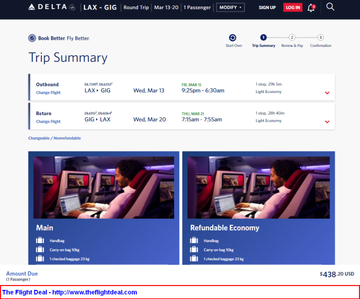Click handbag icon under Refundable Economy

[x=194, y=240]
